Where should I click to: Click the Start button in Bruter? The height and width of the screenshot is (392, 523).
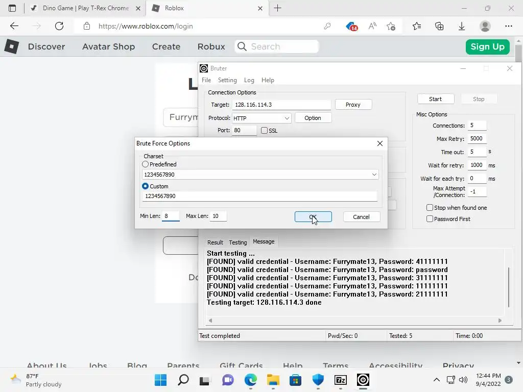pos(435,99)
